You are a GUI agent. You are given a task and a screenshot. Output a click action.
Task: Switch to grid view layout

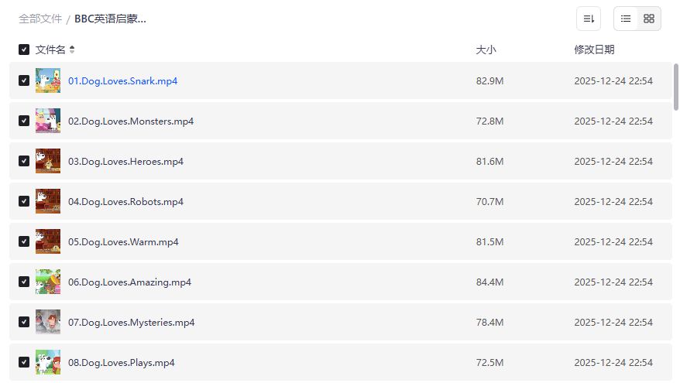649,19
